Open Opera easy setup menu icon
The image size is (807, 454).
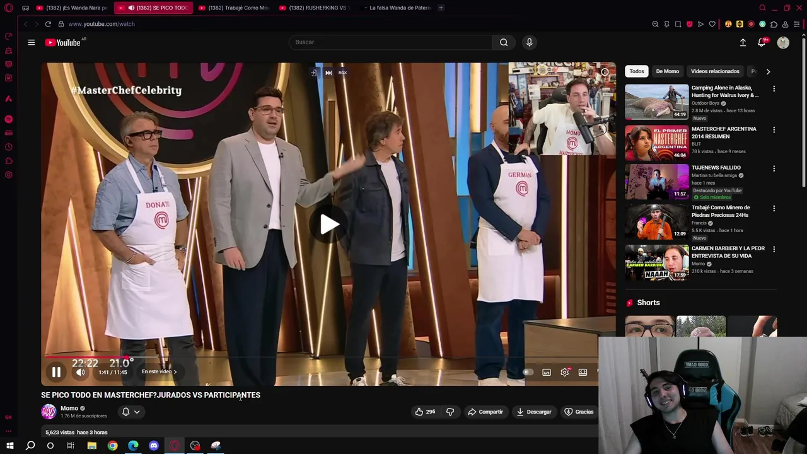tap(796, 24)
